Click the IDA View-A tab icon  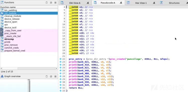(x=62, y=3)
